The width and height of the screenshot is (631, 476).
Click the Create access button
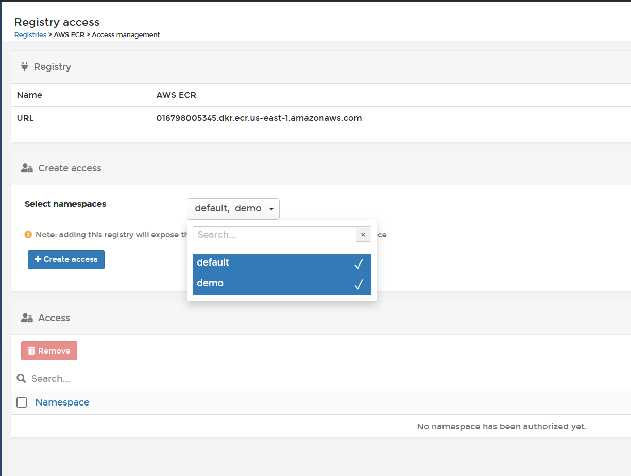66,259
